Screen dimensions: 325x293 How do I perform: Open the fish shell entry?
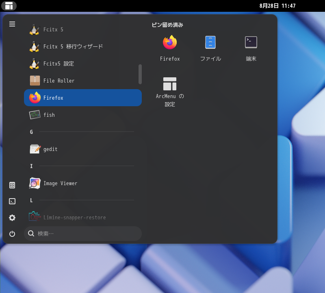(83, 115)
